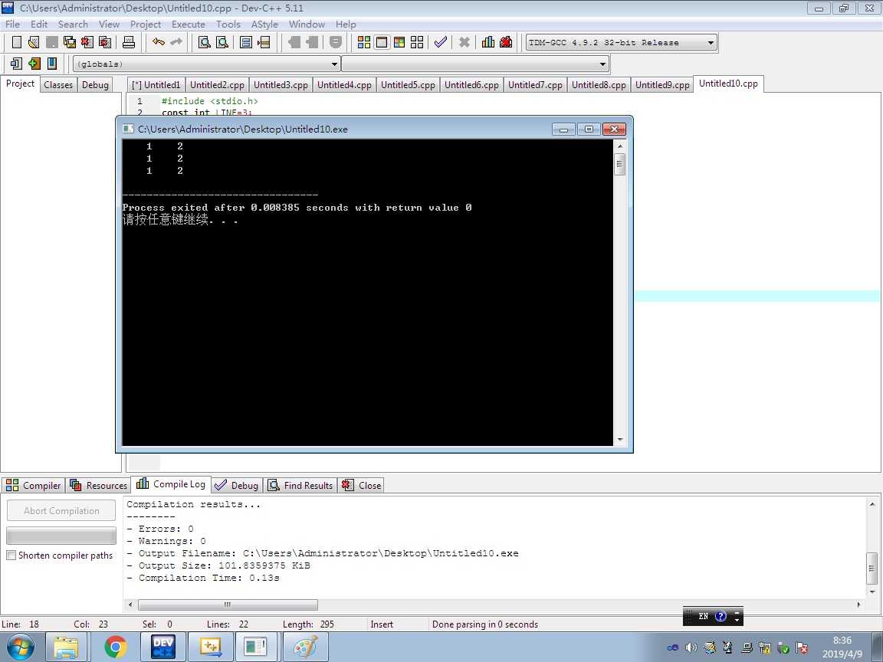Select the Debug sidebar tab
The width and height of the screenshot is (883, 662).
pos(94,85)
